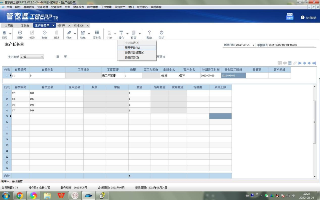Choose 条码打印设置(Y) menu entry
This screenshot has width=320, height=200.
134,52
